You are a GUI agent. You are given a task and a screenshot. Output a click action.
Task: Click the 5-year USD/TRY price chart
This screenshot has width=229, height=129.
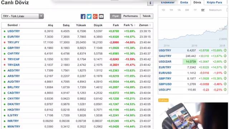193,33
